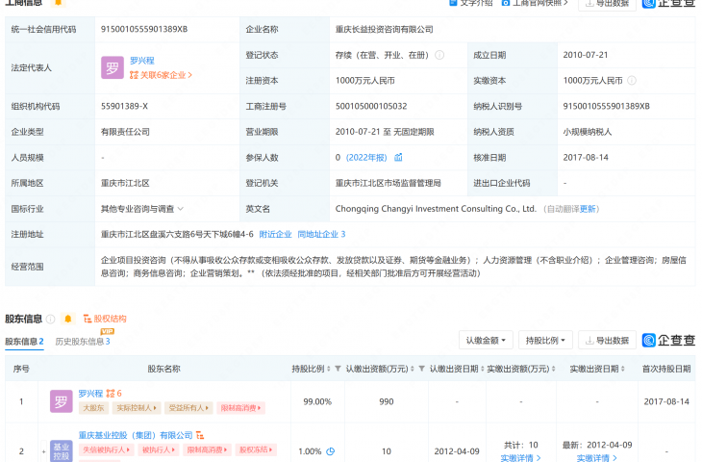Expand 失信被执行人 tag for 重庆基业控股
Viewport: 702px width, 462px height.
[106, 449]
